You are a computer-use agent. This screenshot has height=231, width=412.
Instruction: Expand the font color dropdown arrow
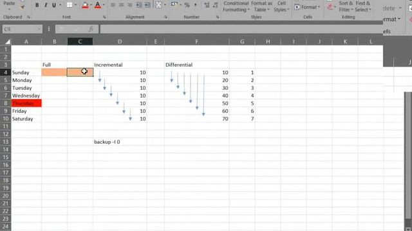point(104,5)
